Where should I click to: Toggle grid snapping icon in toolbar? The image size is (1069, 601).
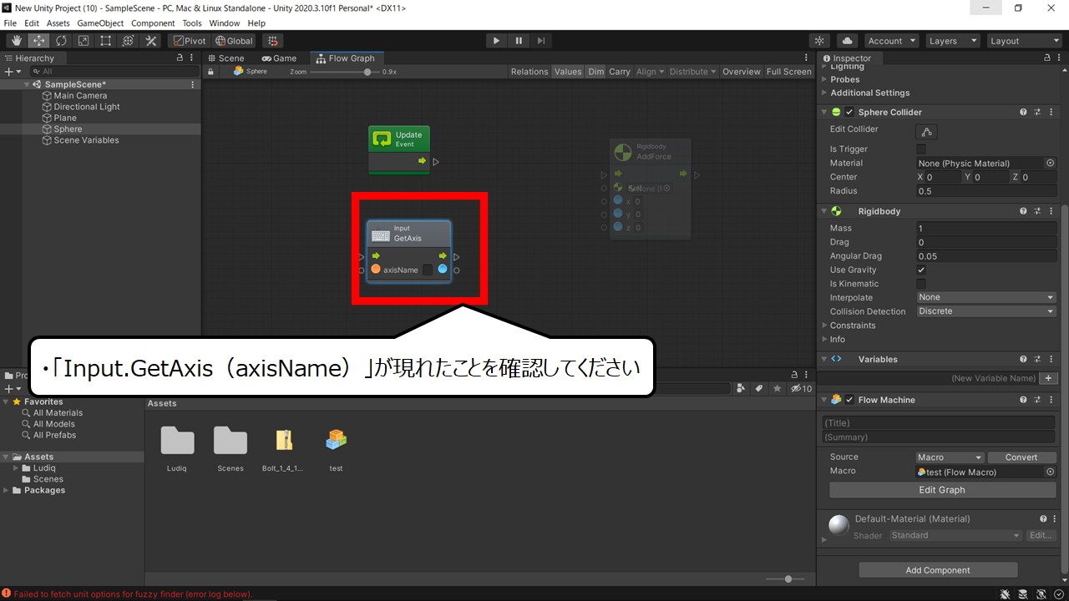pyautogui.click(x=272, y=41)
